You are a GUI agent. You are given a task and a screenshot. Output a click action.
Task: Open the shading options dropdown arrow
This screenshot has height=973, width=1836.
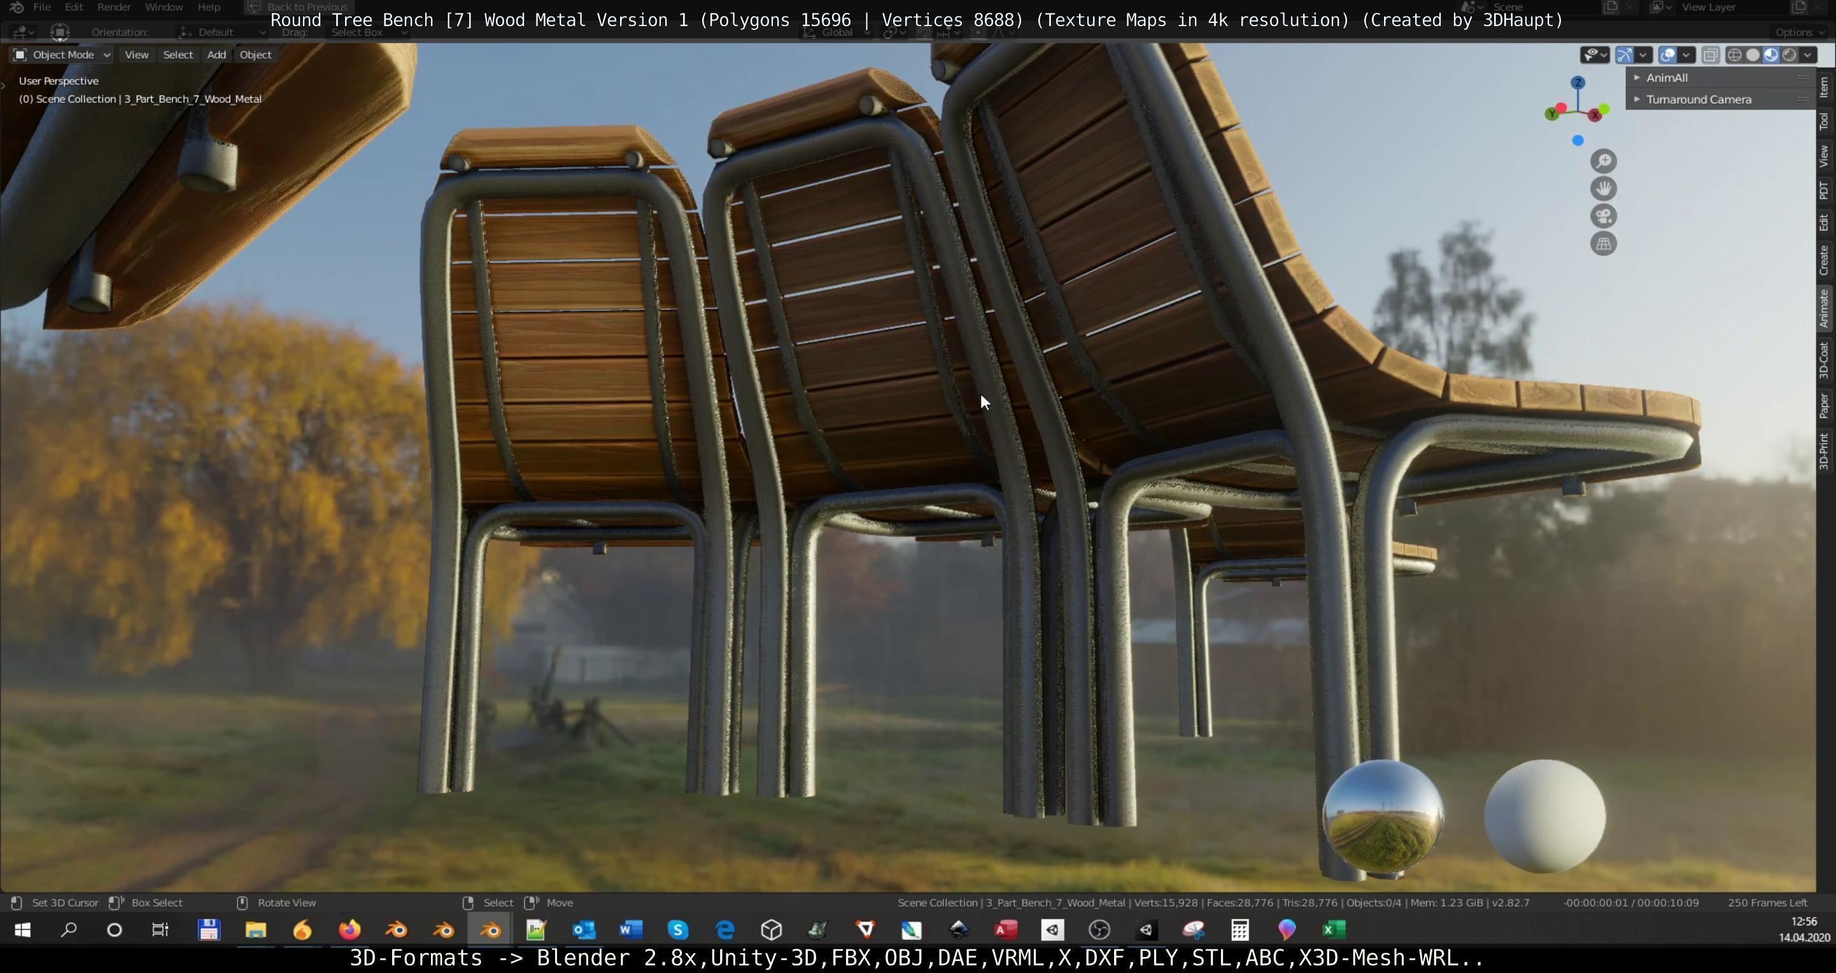pos(1808,55)
